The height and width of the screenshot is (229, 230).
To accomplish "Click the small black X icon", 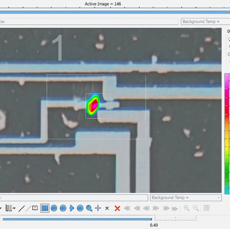I will tap(107, 208).
